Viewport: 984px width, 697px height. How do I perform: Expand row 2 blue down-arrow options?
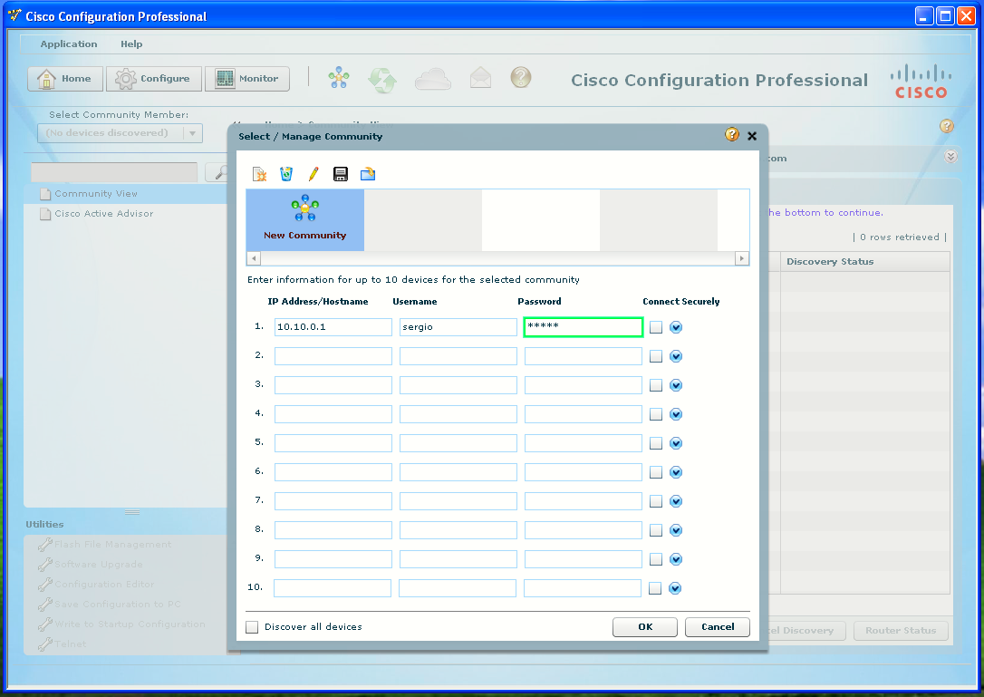[676, 356]
